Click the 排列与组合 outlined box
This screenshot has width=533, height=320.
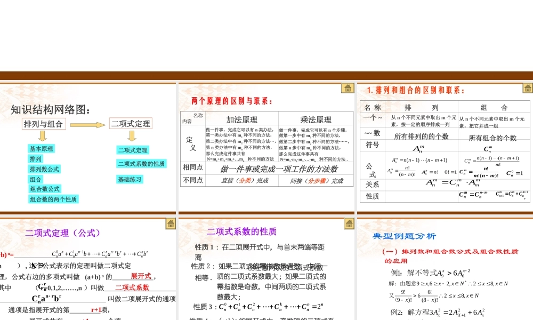44,124
